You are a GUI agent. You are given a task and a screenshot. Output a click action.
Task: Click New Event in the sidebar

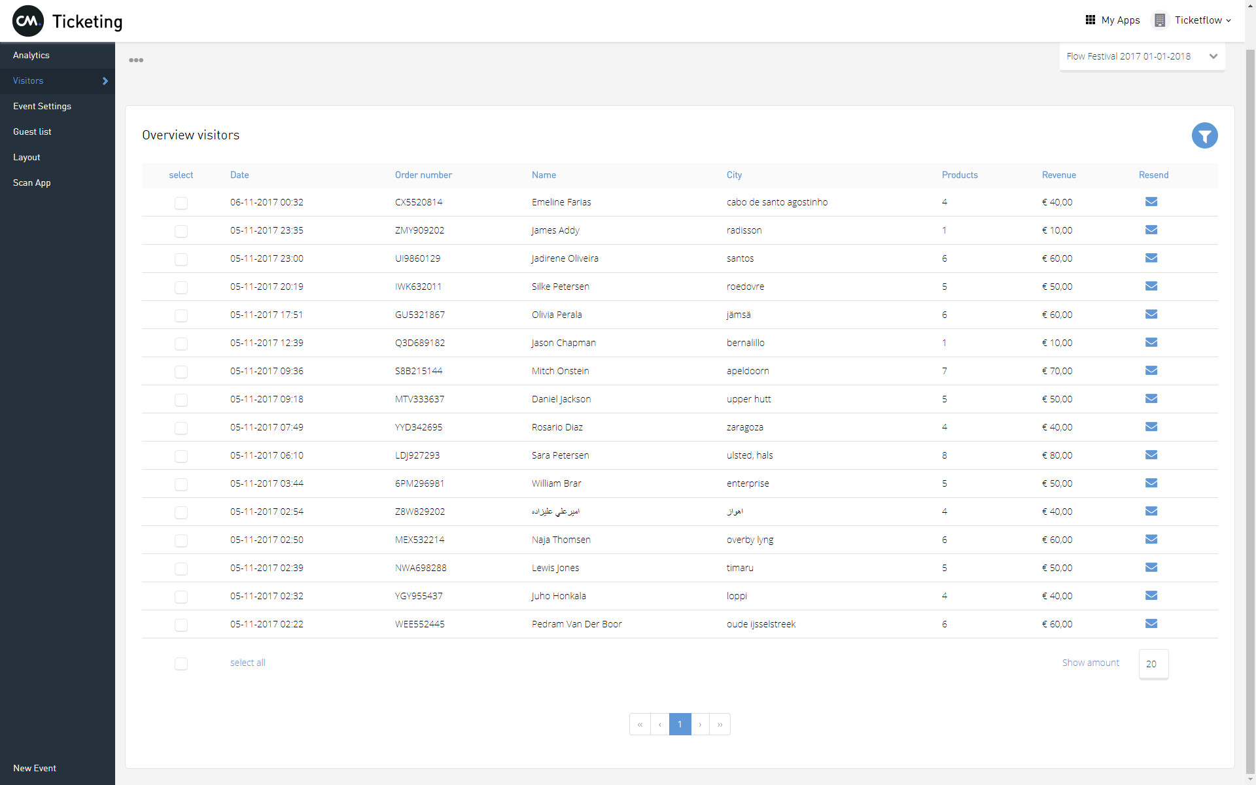tap(35, 768)
